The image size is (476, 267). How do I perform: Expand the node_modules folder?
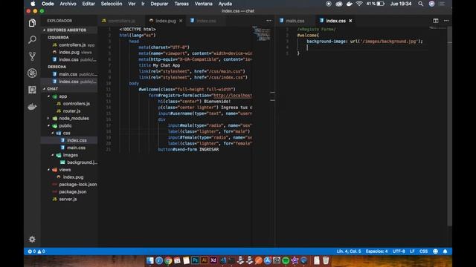pyautogui.click(x=48, y=119)
